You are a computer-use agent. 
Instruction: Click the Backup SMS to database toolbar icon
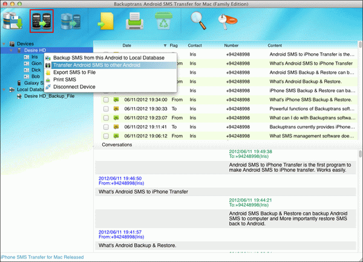(13, 21)
